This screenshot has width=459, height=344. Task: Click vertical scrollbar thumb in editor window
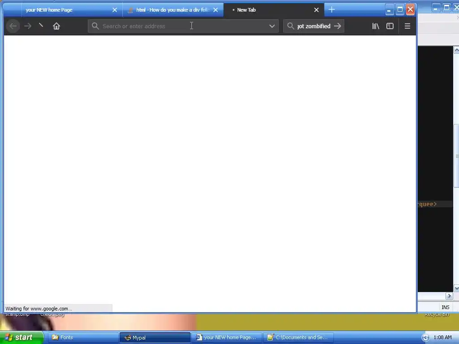pyautogui.click(x=456, y=156)
